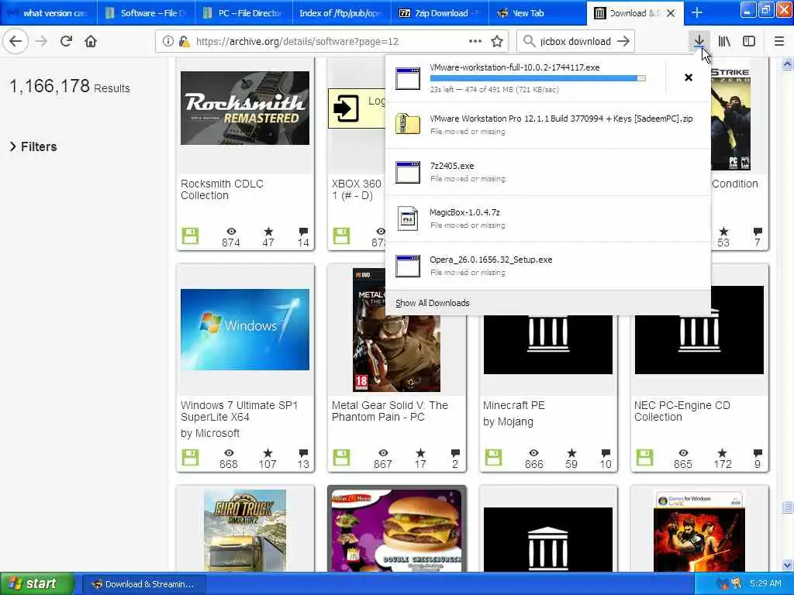Click the MagicBox-1.0.4.7z download entry
The height and width of the screenshot is (595, 794).
click(x=548, y=218)
